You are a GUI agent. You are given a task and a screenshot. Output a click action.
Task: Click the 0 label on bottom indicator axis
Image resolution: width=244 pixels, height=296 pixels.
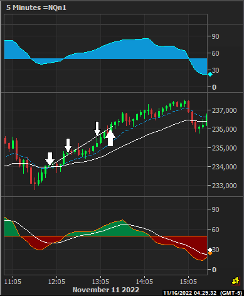[214, 270]
